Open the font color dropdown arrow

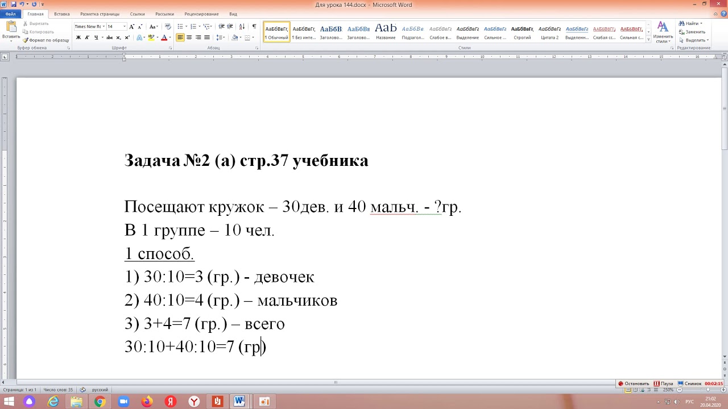click(169, 37)
